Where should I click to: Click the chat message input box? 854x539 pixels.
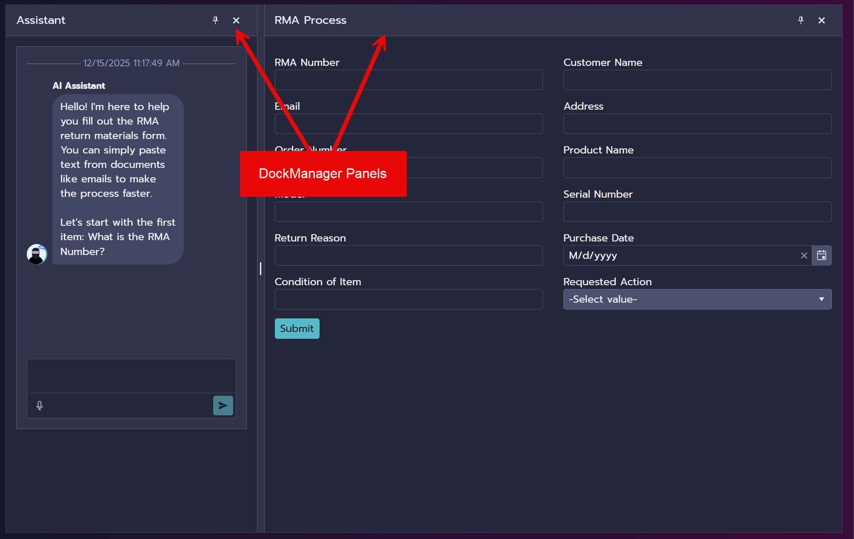[131, 376]
